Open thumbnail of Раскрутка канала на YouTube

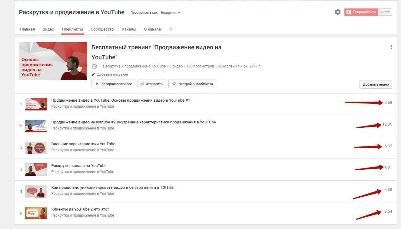[x=36, y=169]
